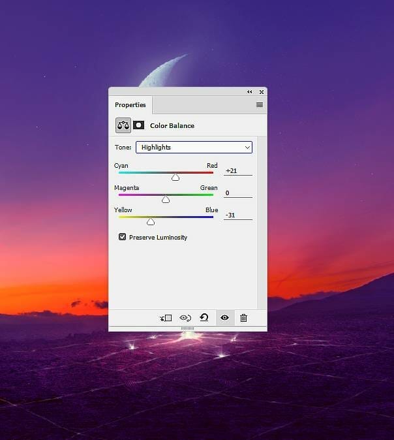Click the Yellow/Blue value field -31

[238, 215]
